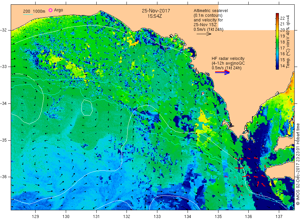Click the vertical 'Temp. (°C) viirsV' axis label
The height and width of the screenshot is (221, 302).
(288, 42)
